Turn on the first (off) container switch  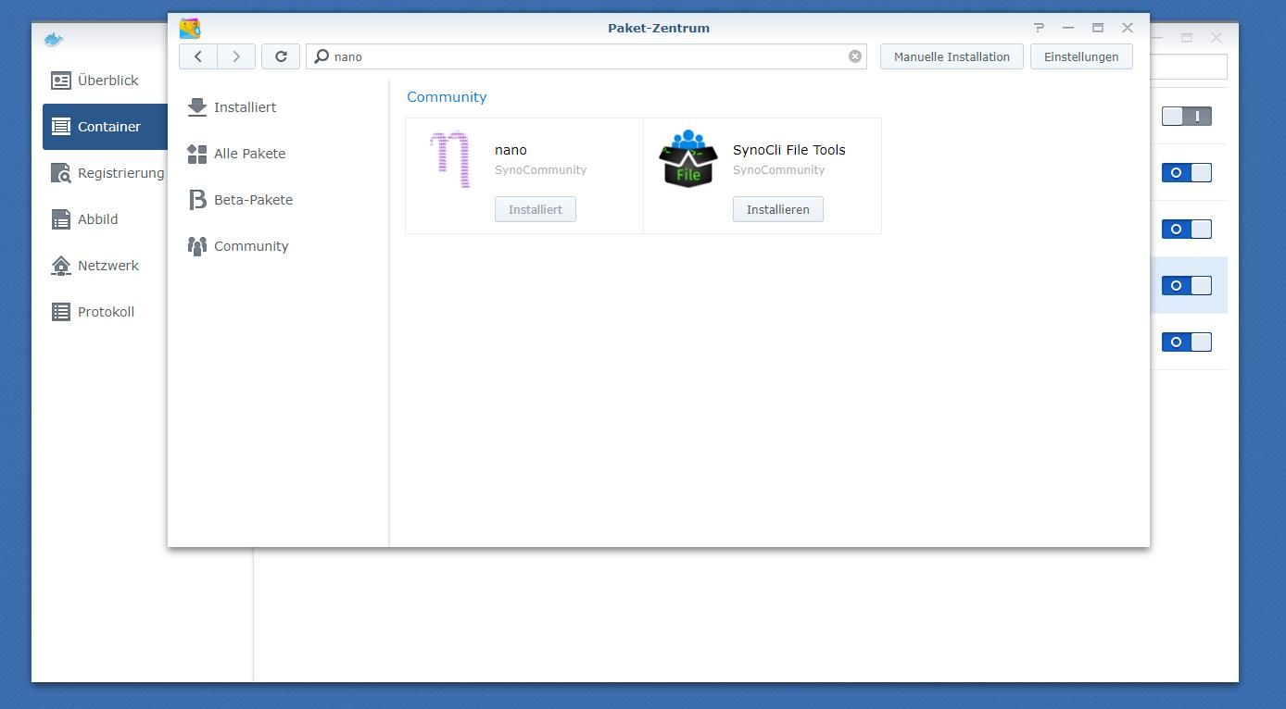pyautogui.click(x=1187, y=117)
